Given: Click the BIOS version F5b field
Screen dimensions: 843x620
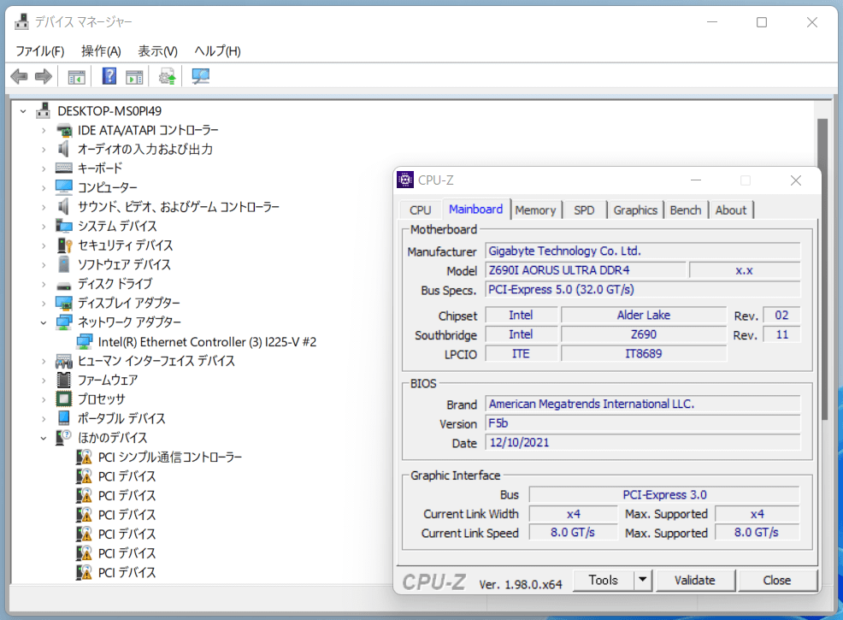Looking at the screenshot, I should pyautogui.click(x=643, y=423).
